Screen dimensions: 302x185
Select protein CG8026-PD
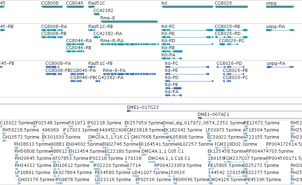[229, 63]
